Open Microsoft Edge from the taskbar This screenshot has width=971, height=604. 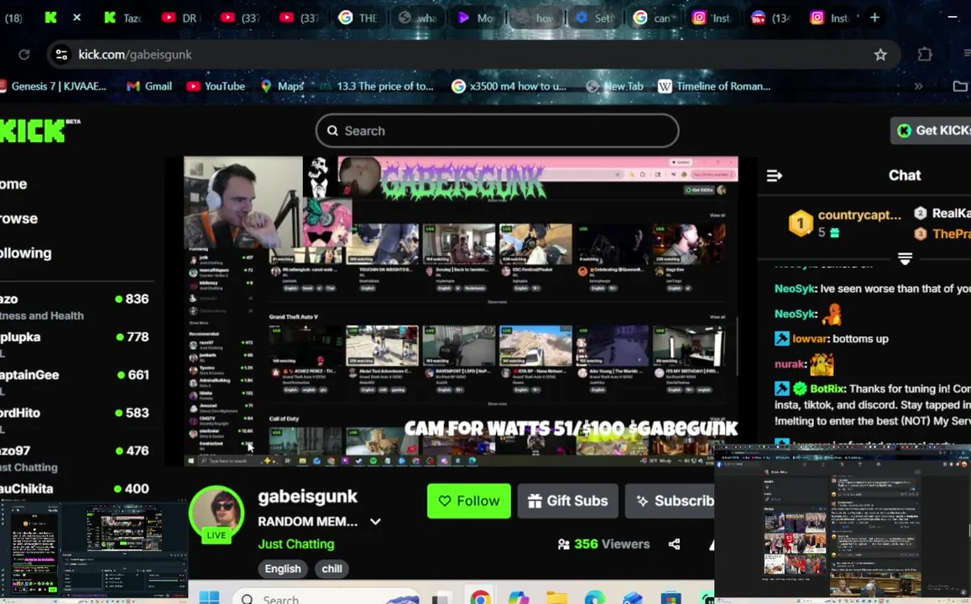click(594, 598)
